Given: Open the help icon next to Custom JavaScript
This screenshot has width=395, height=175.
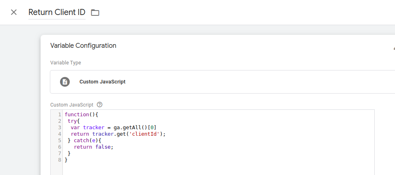Looking at the screenshot, I should coord(100,104).
